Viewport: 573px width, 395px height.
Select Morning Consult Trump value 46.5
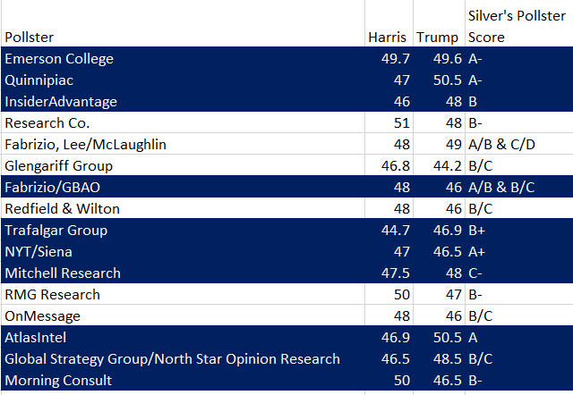(439, 380)
